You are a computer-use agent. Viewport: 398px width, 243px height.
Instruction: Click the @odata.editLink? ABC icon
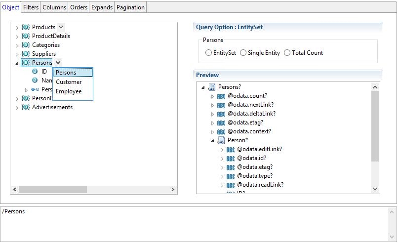coord(231,149)
